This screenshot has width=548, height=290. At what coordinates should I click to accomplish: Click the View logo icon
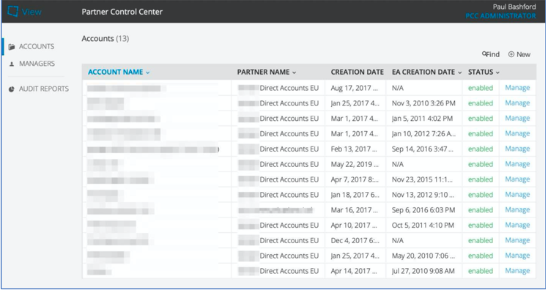coord(13,11)
